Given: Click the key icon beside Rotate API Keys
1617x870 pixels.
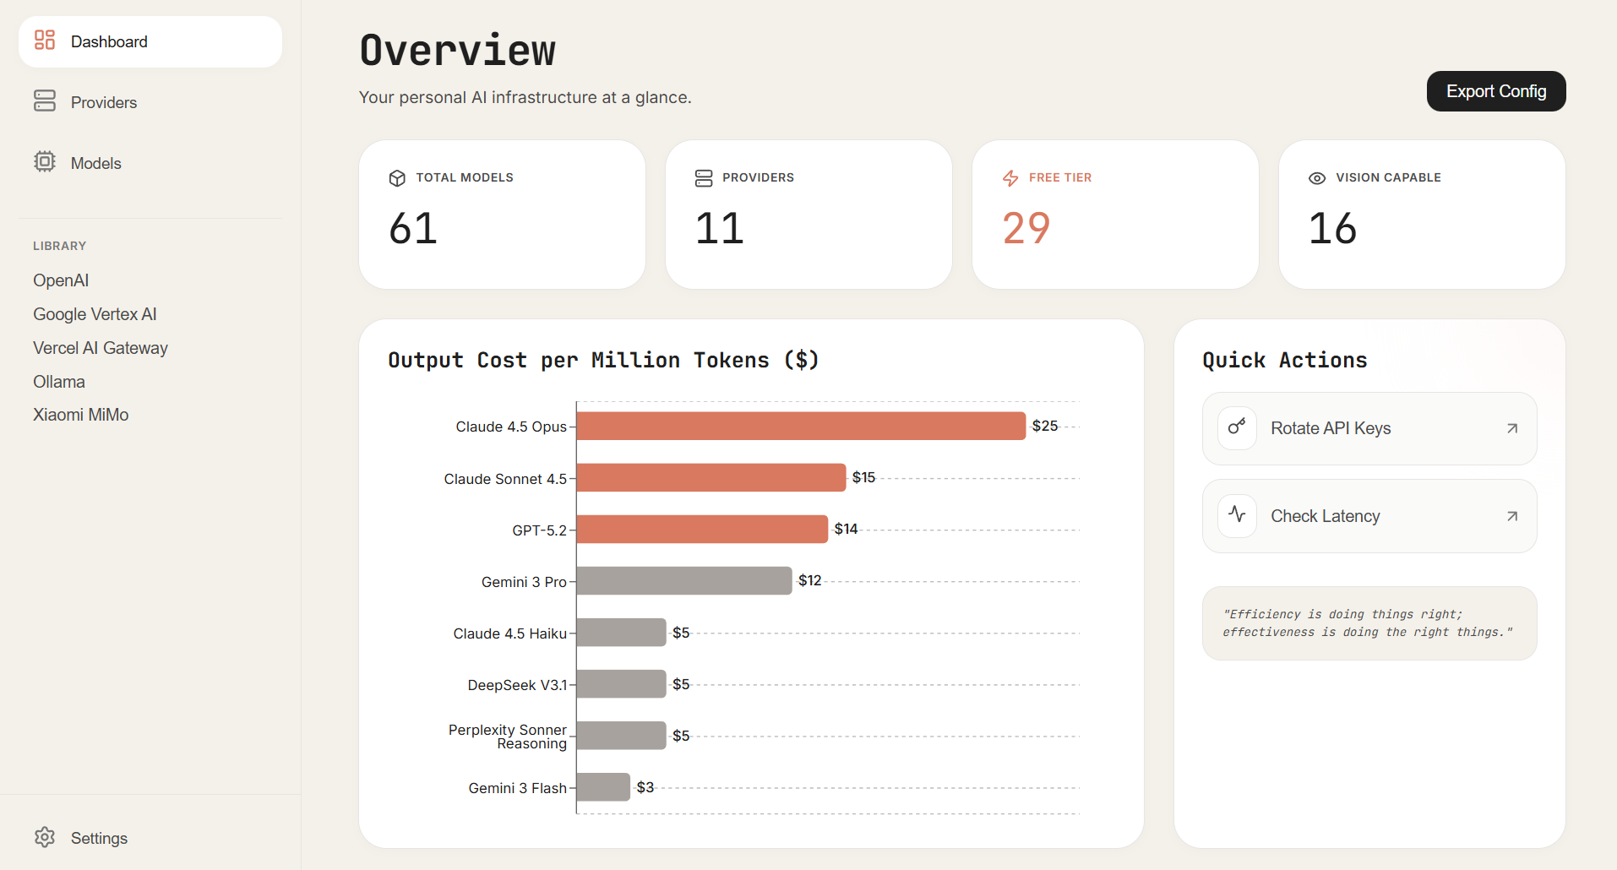Looking at the screenshot, I should [x=1237, y=427].
